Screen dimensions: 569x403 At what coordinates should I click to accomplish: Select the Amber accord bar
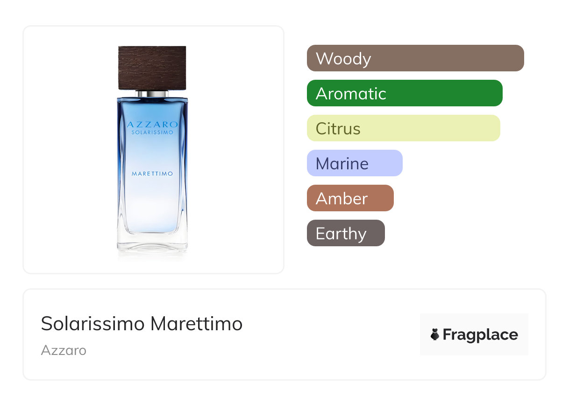click(x=350, y=198)
